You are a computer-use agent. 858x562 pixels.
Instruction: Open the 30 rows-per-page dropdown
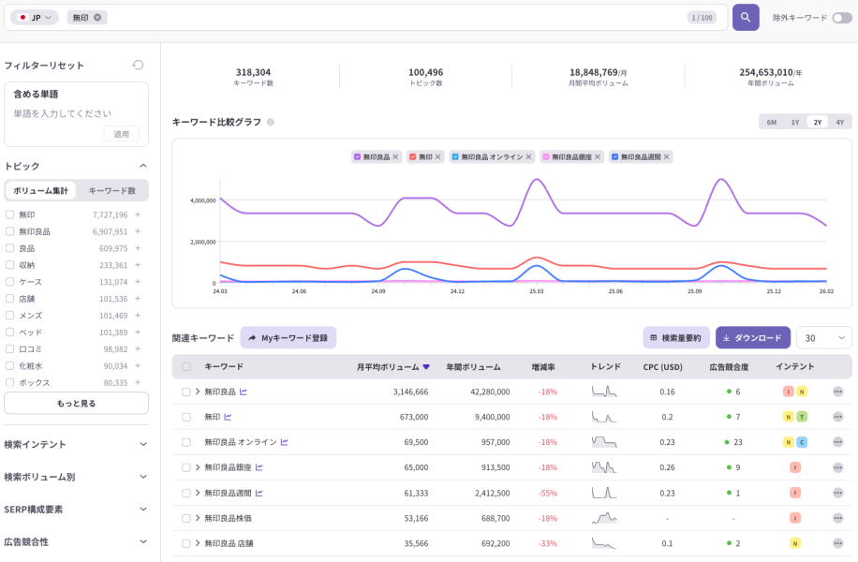pos(823,336)
